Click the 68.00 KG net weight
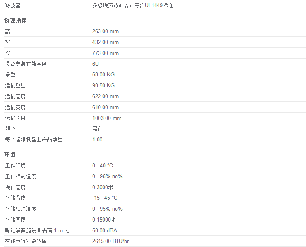 pos(104,74)
